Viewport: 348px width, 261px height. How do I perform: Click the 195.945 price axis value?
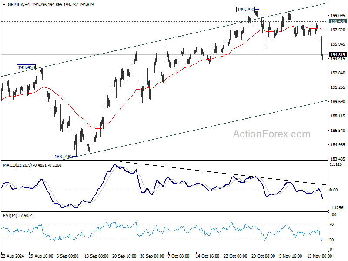pos(338,44)
